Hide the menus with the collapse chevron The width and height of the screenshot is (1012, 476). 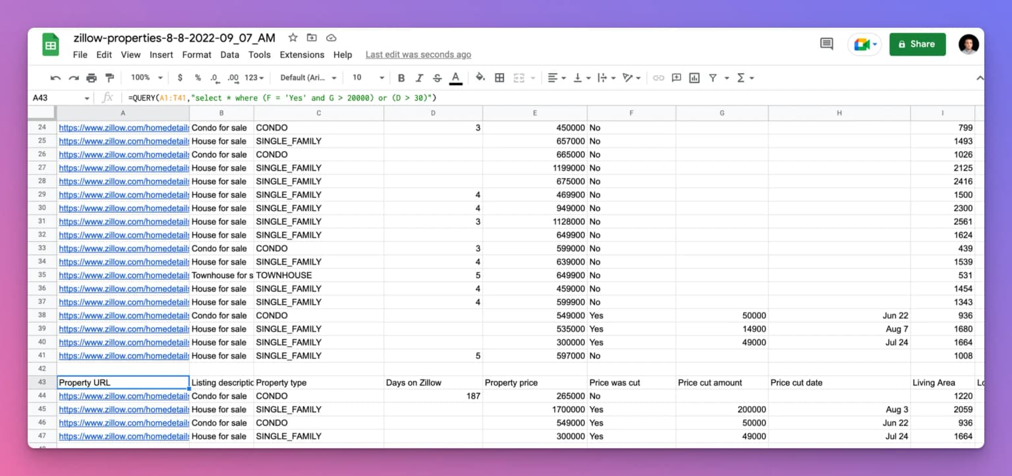(980, 78)
